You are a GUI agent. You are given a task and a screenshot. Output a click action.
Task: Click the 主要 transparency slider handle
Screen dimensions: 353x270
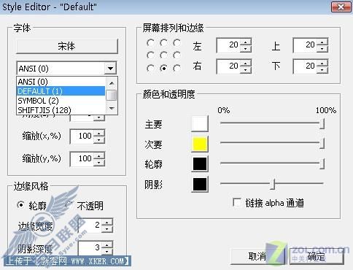click(x=322, y=123)
